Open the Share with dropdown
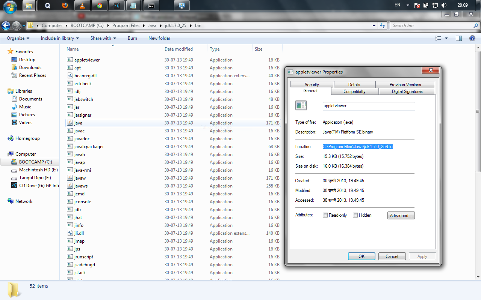 click(103, 38)
